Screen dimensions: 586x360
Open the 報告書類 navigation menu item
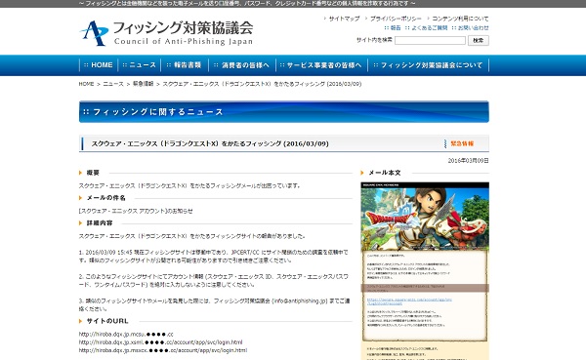[x=185, y=65]
